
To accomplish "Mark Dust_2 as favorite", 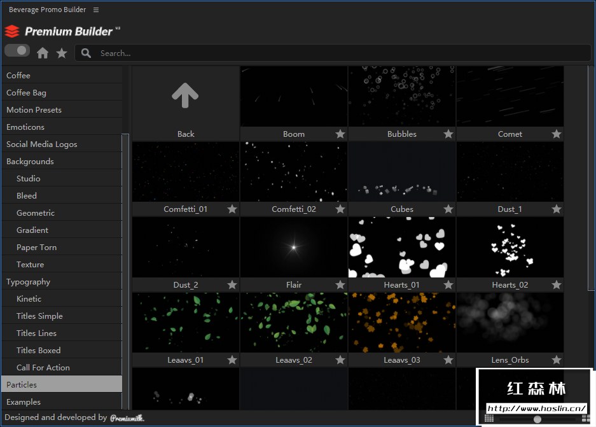I will click(x=232, y=284).
